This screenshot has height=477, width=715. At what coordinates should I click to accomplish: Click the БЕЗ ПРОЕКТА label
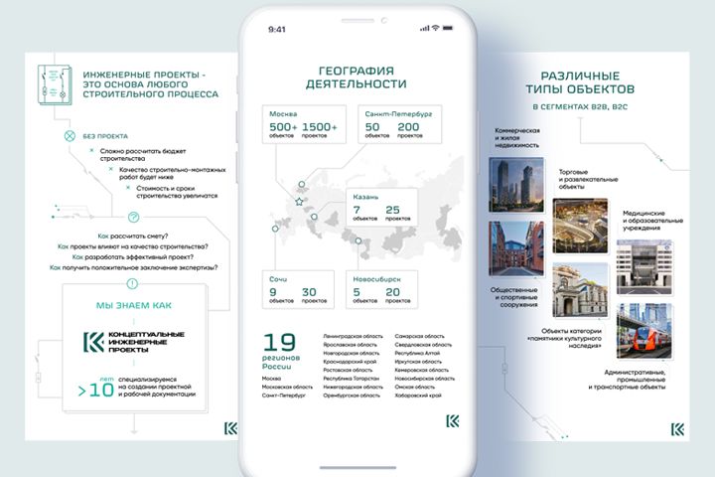point(105,136)
